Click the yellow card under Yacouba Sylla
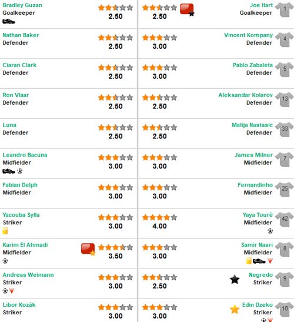This screenshot has width=294, height=322. pos(5,231)
